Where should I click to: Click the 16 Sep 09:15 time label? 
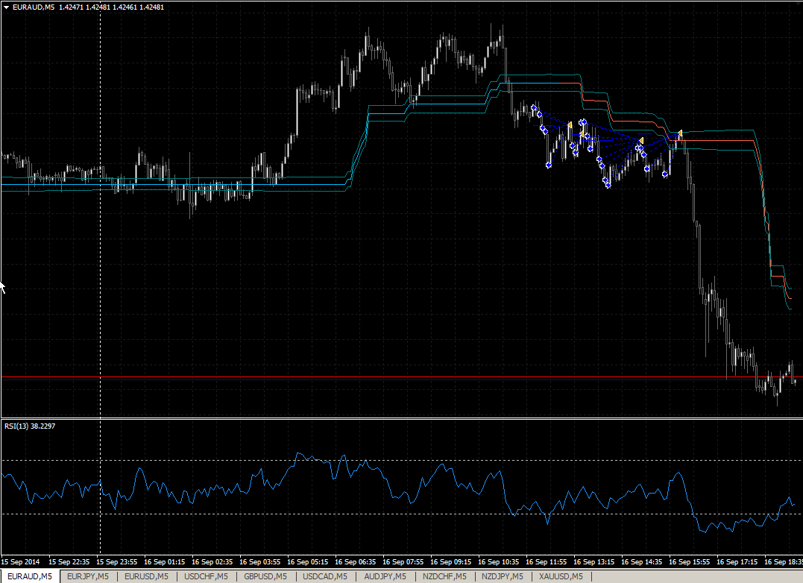point(450,561)
